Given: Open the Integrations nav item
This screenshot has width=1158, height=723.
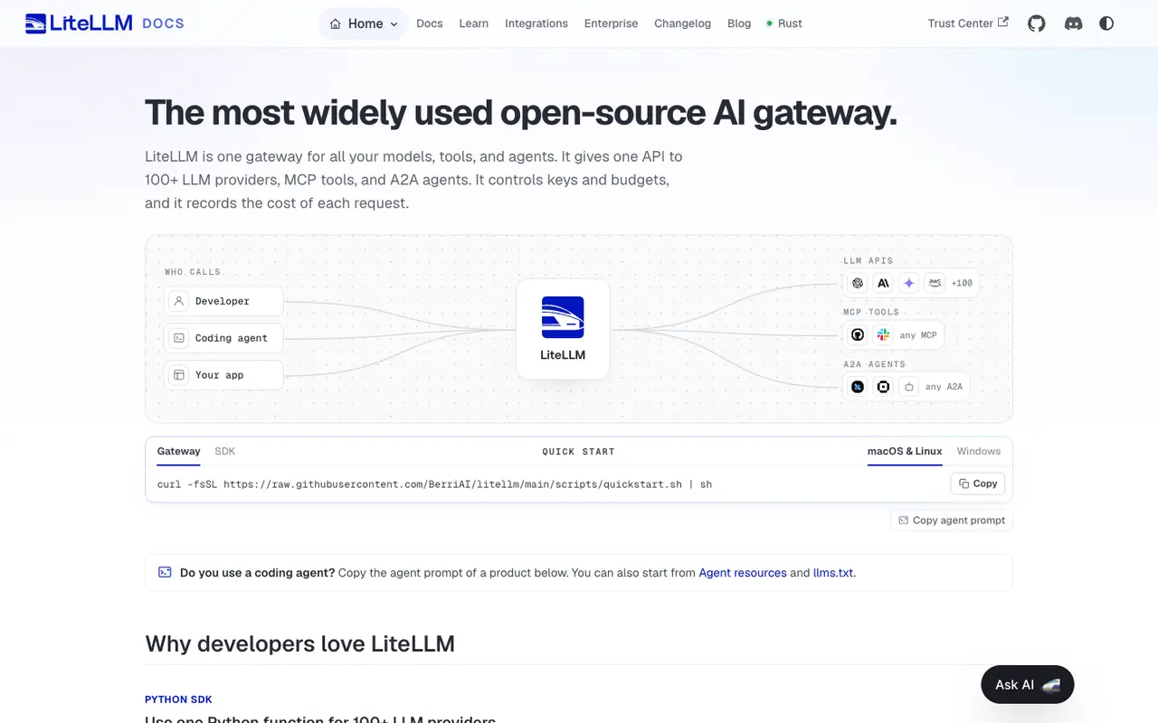Looking at the screenshot, I should tap(536, 23).
